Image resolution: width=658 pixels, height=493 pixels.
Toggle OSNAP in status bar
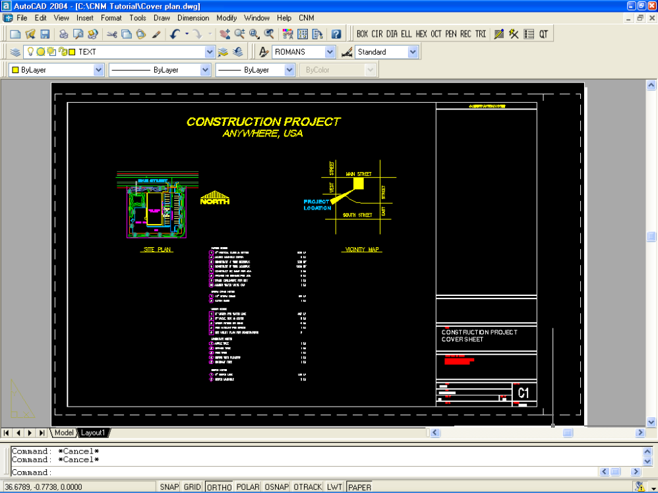[x=276, y=487]
